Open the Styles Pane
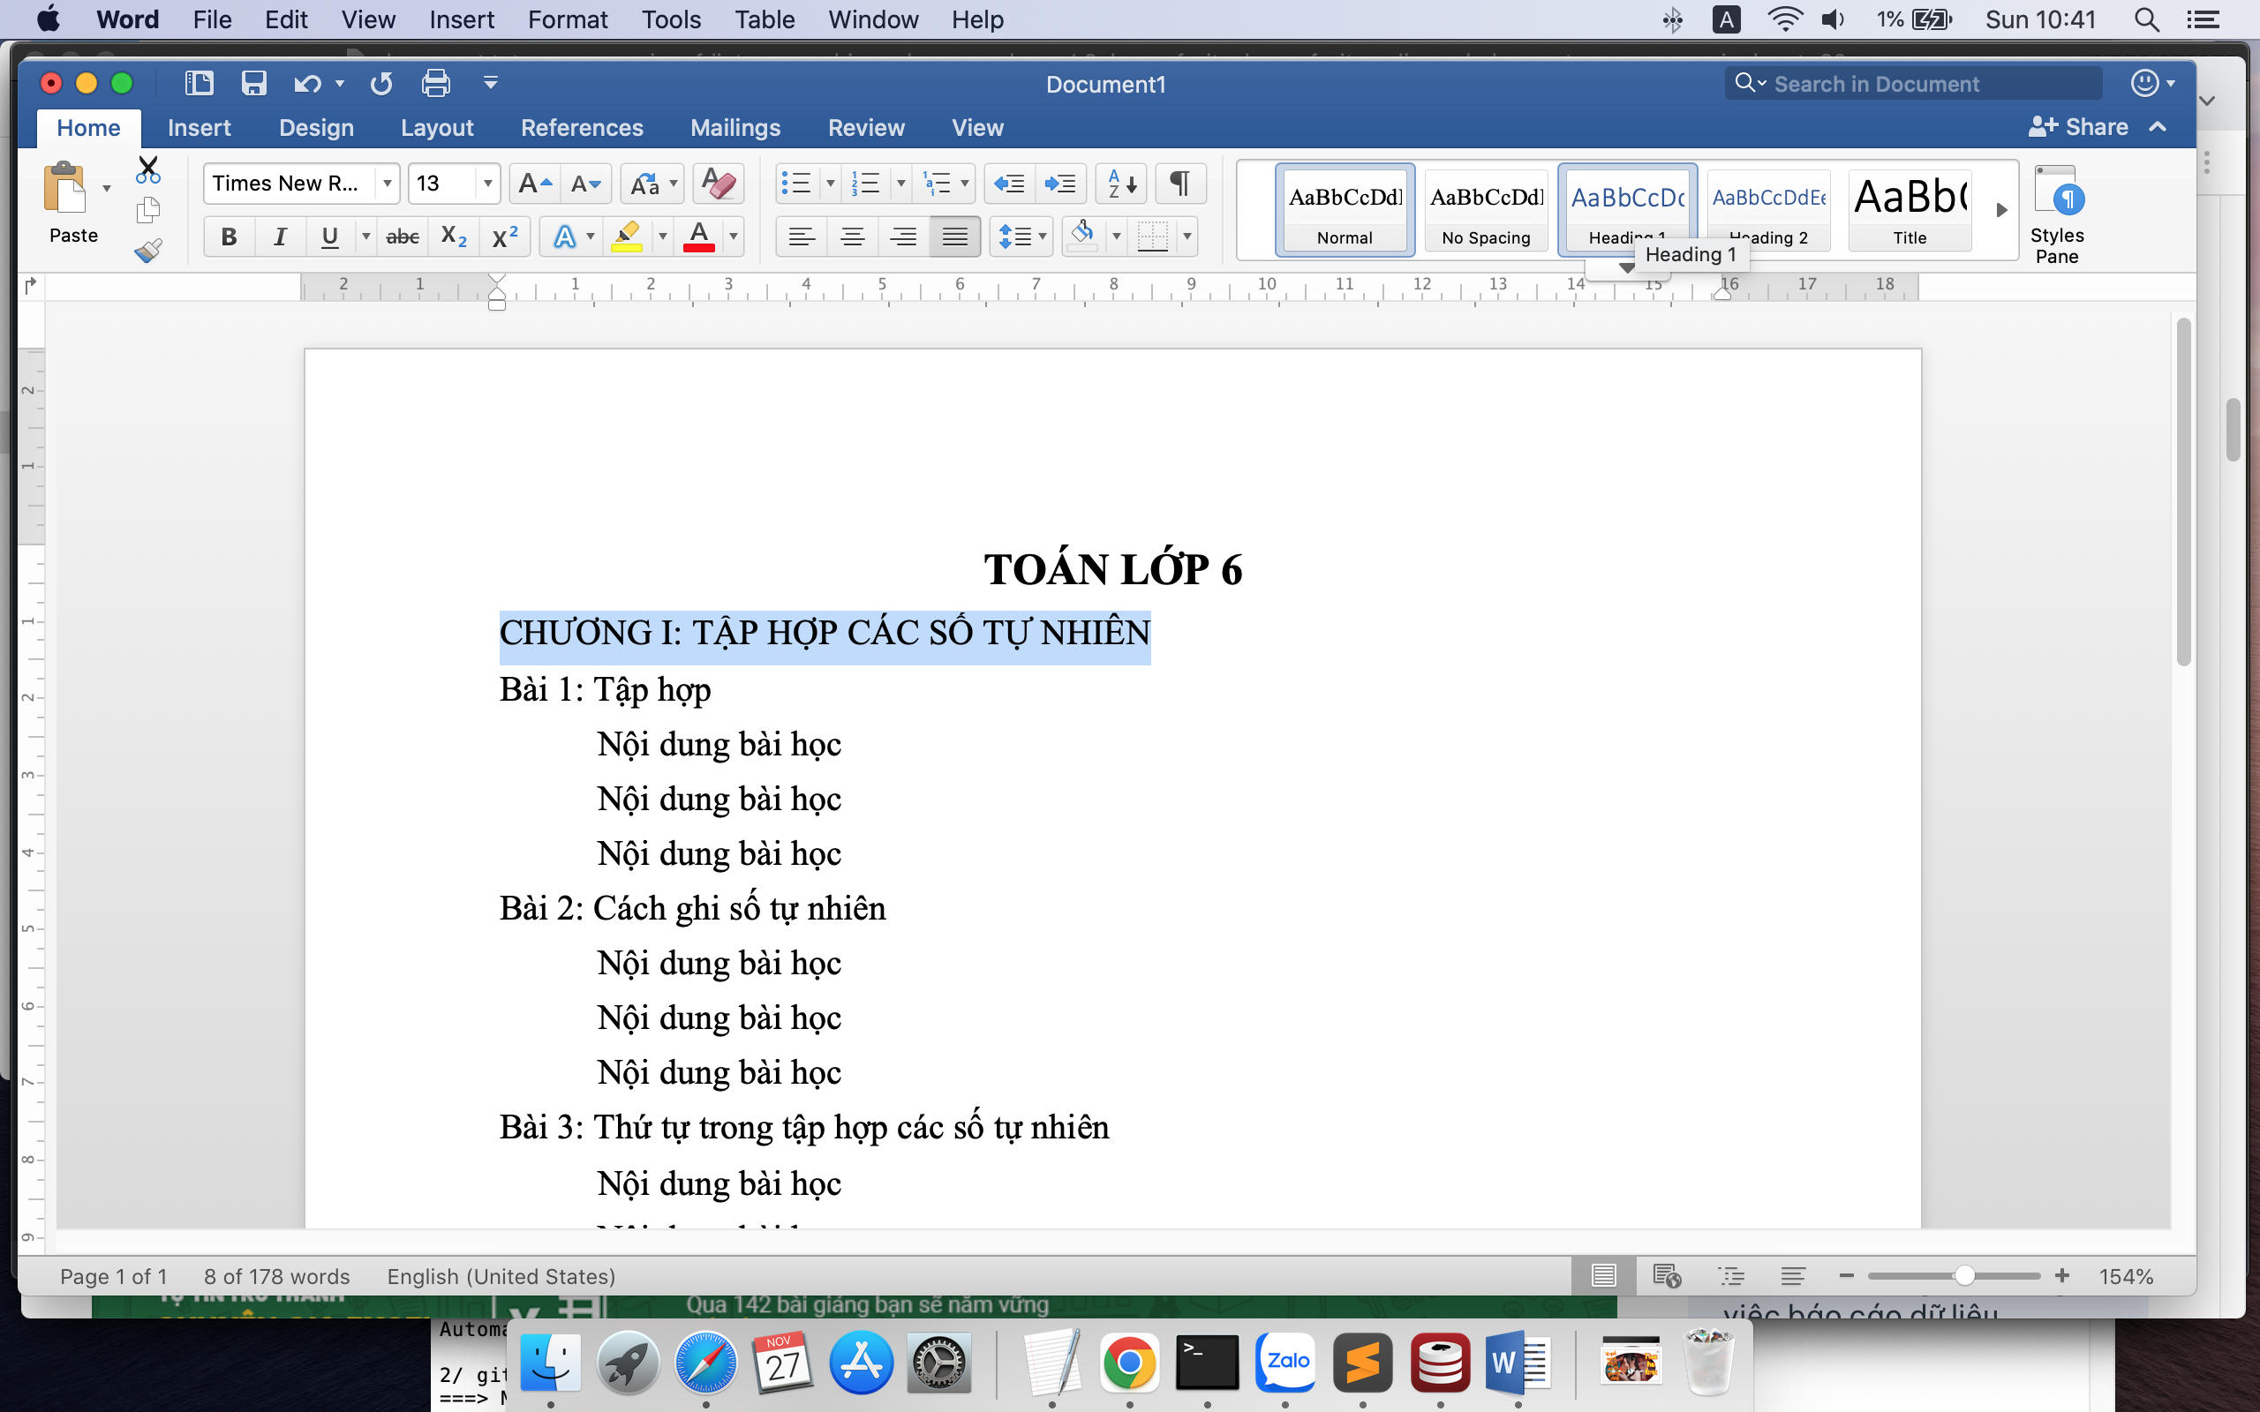Image resolution: width=2260 pixels, height=1412 pixels. 2056,214
